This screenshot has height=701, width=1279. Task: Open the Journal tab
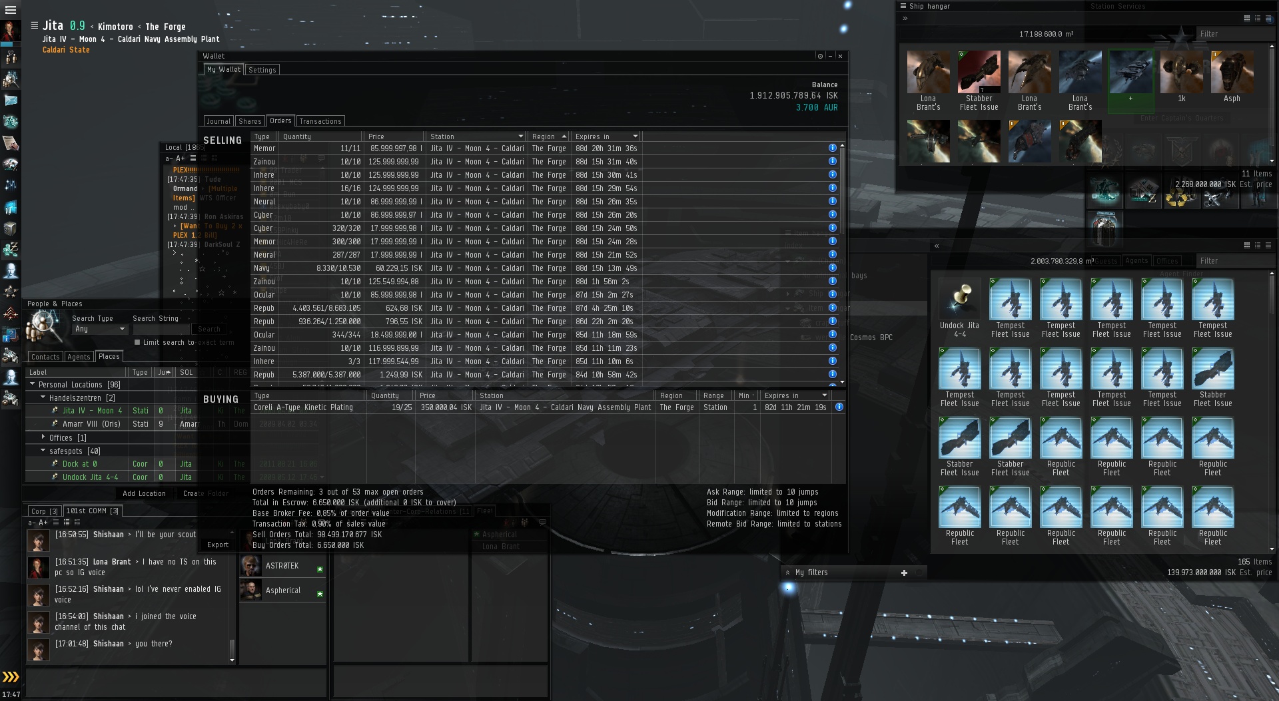coord(218,121)
